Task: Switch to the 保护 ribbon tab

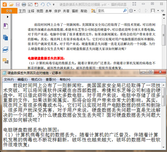Action: pos(57,11)
